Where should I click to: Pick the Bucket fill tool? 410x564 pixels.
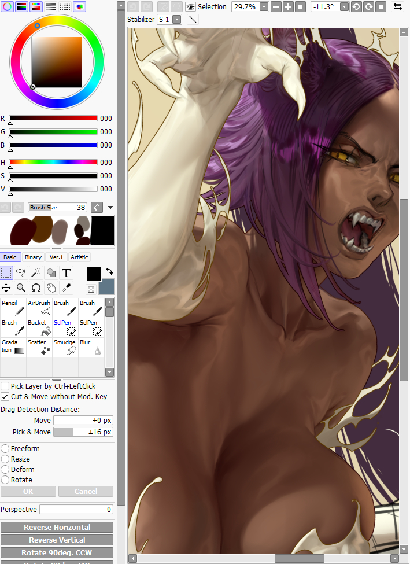click(39, 328)
